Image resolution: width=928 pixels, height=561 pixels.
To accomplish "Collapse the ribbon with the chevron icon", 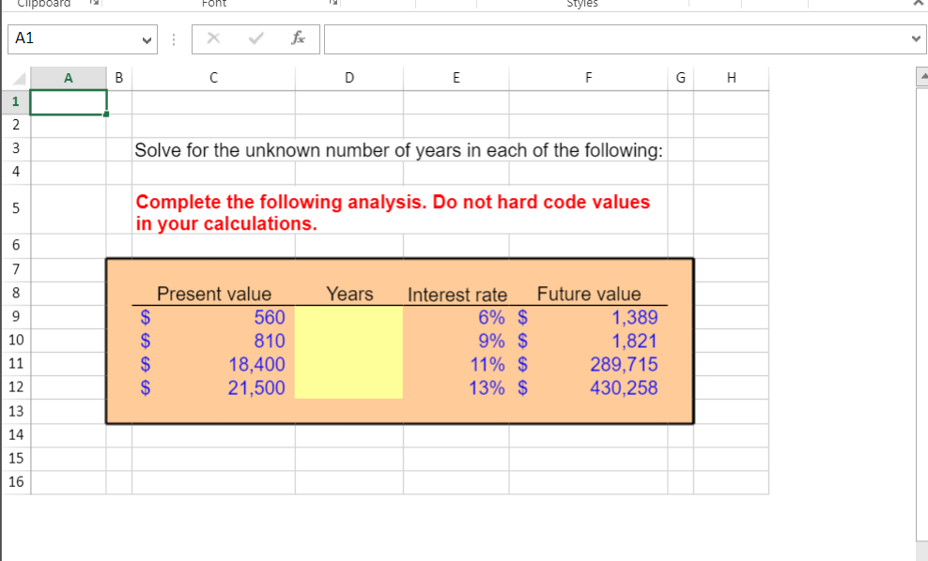I will (x=920, y=3).
